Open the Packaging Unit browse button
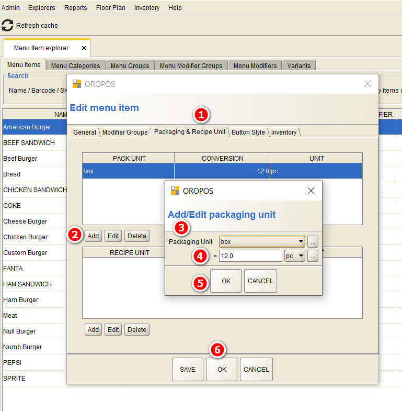Screen dimensions: 402x411 [313, 242]
